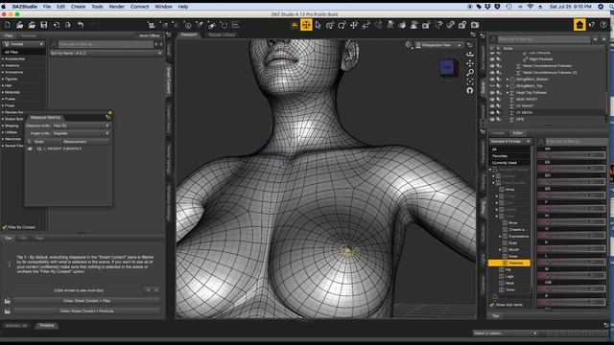Click the Smart Content search filter field
This screenshot has height=345, width=614.
[106, 45]
